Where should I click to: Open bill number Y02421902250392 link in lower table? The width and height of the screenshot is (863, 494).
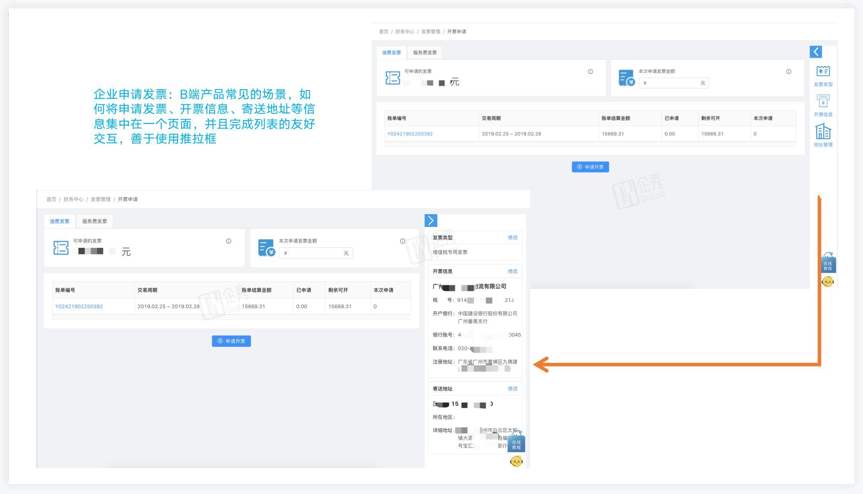point(79,306)
